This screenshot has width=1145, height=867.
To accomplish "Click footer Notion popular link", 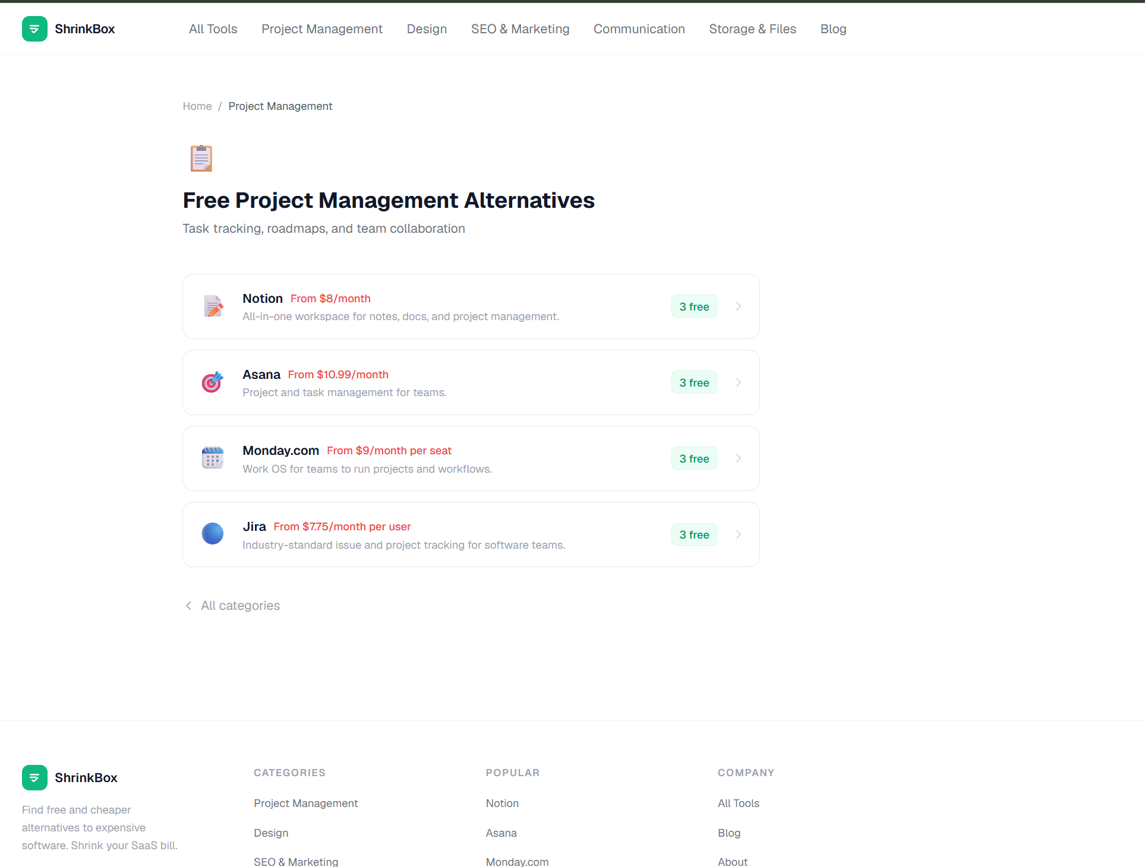I will pos(502,803).
